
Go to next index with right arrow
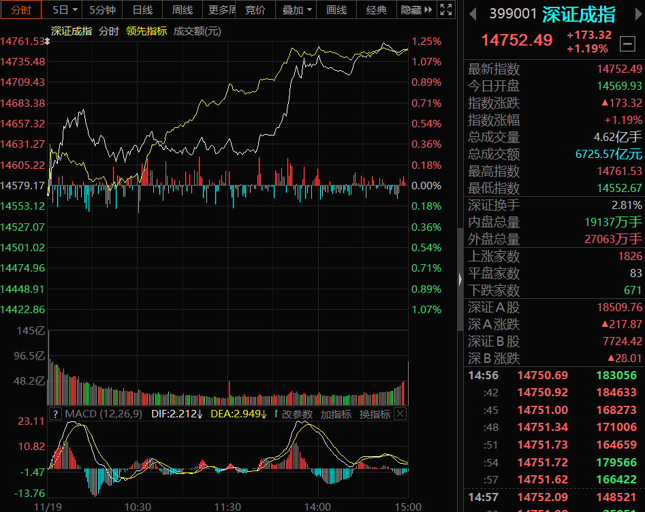click(639, 14)
